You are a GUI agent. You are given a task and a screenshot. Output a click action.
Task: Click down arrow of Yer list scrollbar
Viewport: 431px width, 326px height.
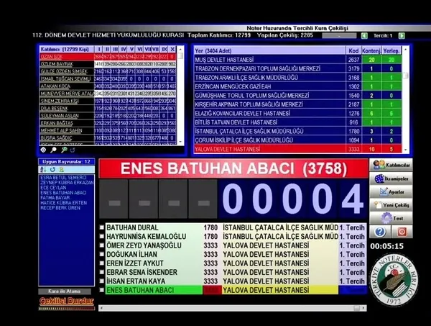point(405,150)
